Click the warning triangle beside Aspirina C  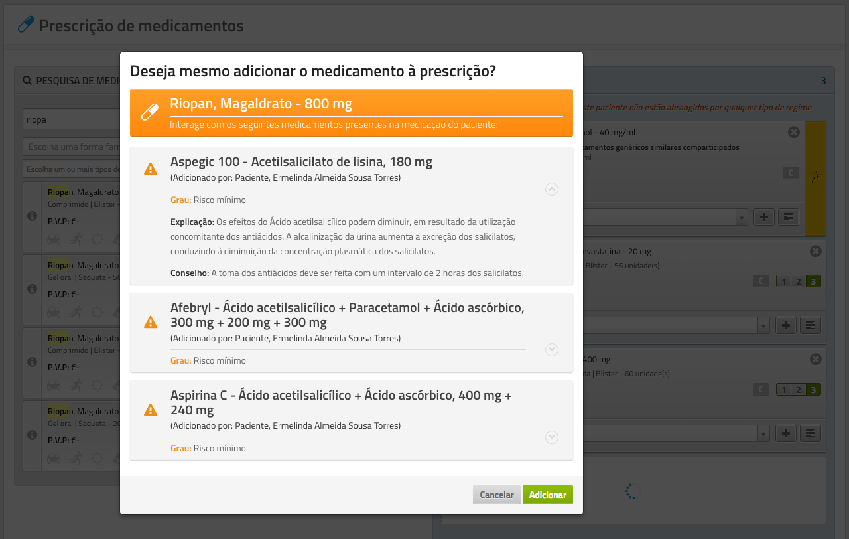click(x=151, y=410)
